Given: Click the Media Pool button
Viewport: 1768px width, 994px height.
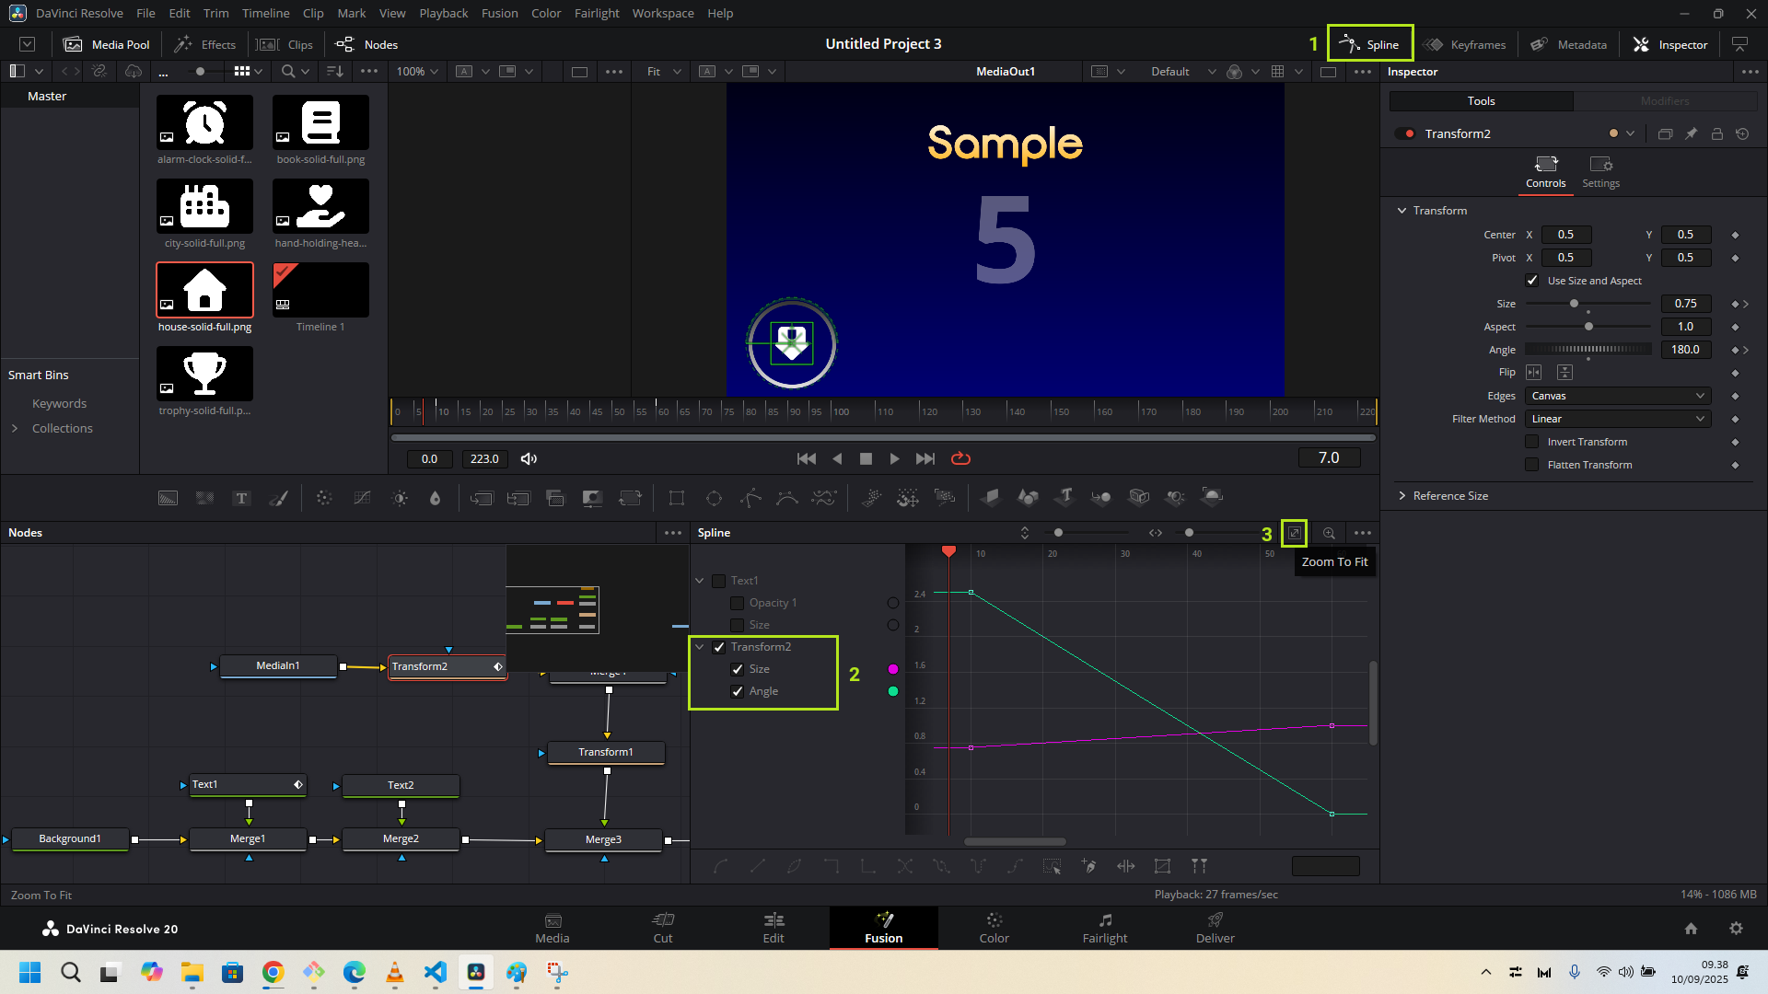Looking at the screenshot, I should point(107,44).
